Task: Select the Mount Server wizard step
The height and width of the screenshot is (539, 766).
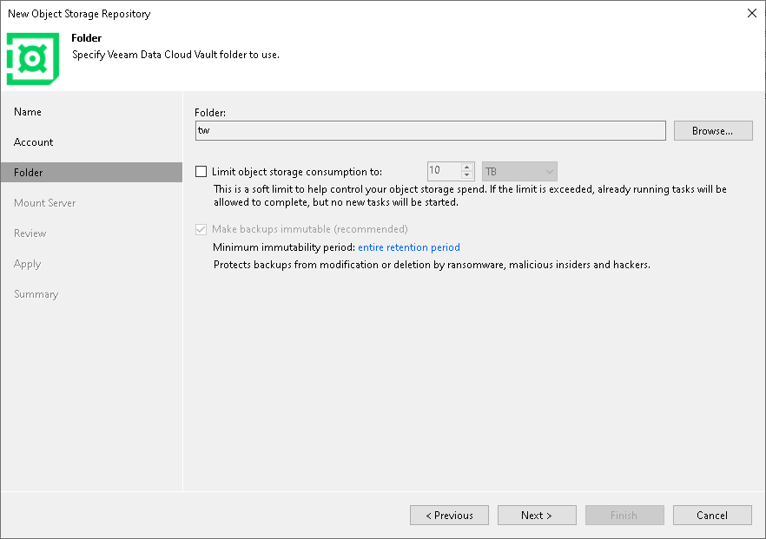Action: click(44, 202)
